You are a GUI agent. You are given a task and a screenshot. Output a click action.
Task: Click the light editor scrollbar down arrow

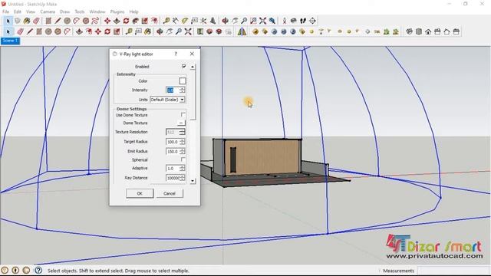193,181
